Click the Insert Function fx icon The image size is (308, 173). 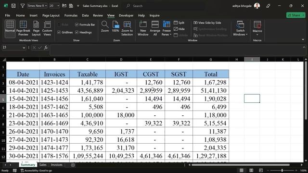46,48
